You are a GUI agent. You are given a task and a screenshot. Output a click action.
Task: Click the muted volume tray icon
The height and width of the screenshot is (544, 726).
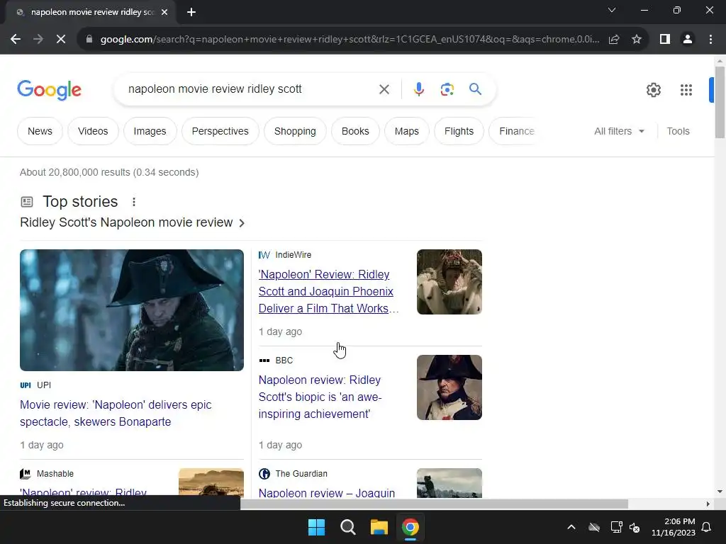[x=635, y=527]
